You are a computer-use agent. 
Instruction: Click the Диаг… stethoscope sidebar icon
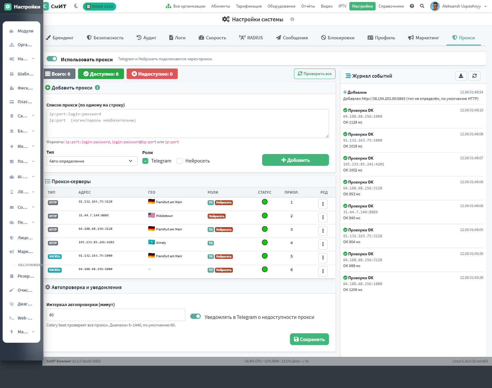[x=11, y=304]
